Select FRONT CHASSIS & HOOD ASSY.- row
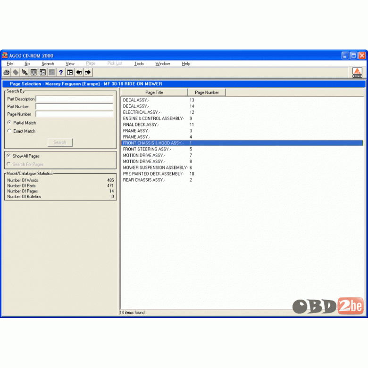368x368 pixels. 242,143
